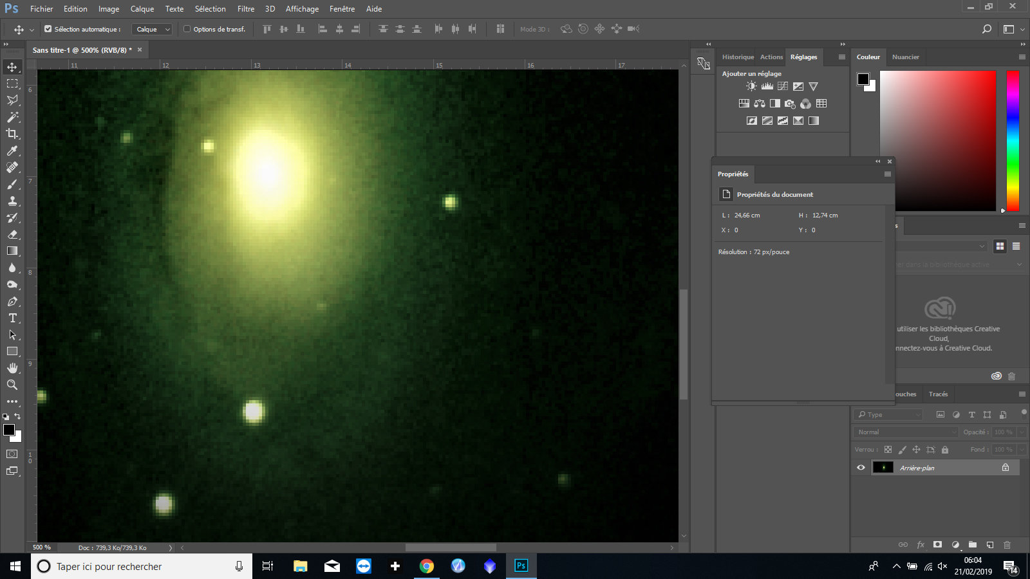Image resolution: width=1030 pixels, height=579 pixels.
Task: Pick the Brush tool in toolbar
Action: [12, 184]
